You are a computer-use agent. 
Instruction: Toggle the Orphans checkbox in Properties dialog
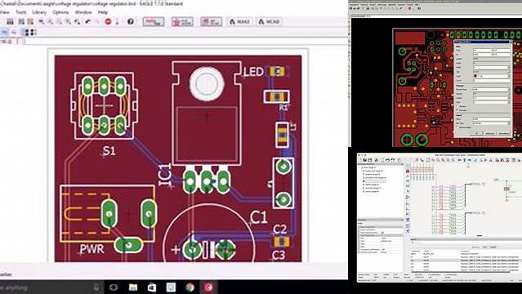(457, 106)
